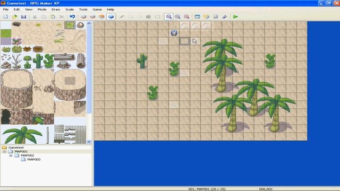Viewport: 340px width, 191px height.
Task: Pick the dead bare tree tile in palette
Action: (x=16, y=61)
